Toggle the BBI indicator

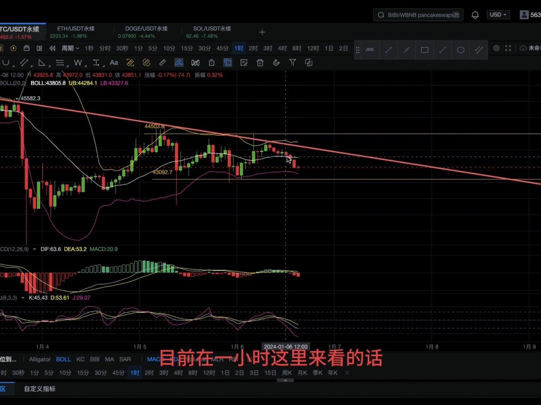(x=95, y=359)
